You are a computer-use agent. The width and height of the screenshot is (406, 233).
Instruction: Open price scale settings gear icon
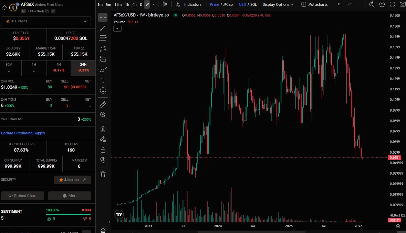[x=398, y=226]
